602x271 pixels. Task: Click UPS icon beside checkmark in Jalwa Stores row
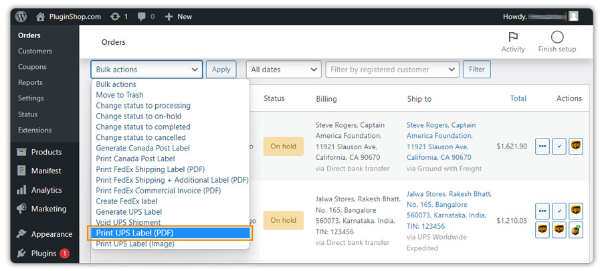pos(576,211)
